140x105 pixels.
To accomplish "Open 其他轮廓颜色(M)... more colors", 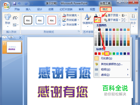I will point(112,64).
